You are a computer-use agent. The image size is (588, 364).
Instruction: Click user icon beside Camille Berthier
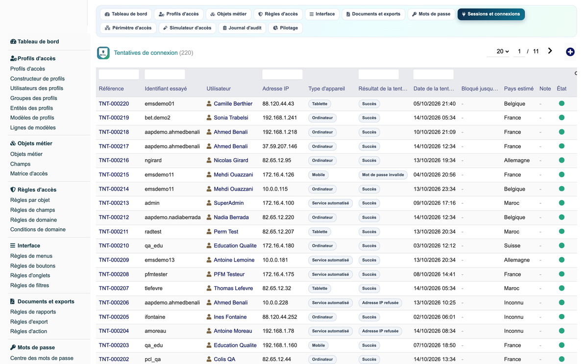point(209,104)
